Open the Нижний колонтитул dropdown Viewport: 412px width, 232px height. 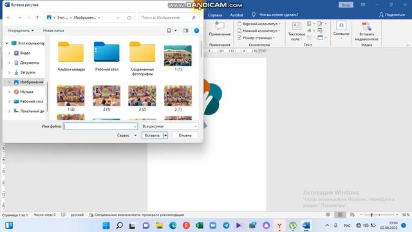[x=259, y=31]
